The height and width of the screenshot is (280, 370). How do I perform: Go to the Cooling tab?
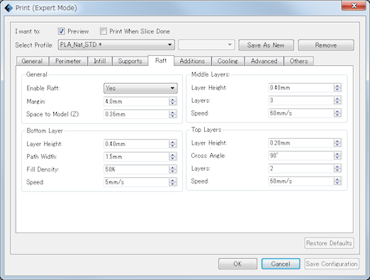[x=228, y=61]
